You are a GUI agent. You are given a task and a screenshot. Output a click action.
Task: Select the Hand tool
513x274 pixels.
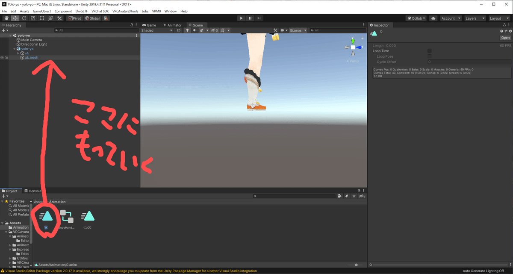(6, 18)
